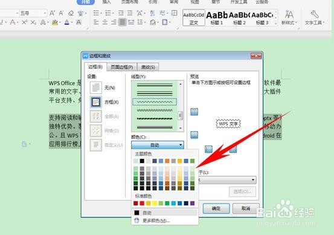Align paragraph text to the left

(x=96, y=22)
